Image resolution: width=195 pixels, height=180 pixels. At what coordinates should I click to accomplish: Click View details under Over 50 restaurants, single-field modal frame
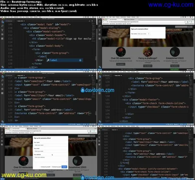click(x=121, y=64)
